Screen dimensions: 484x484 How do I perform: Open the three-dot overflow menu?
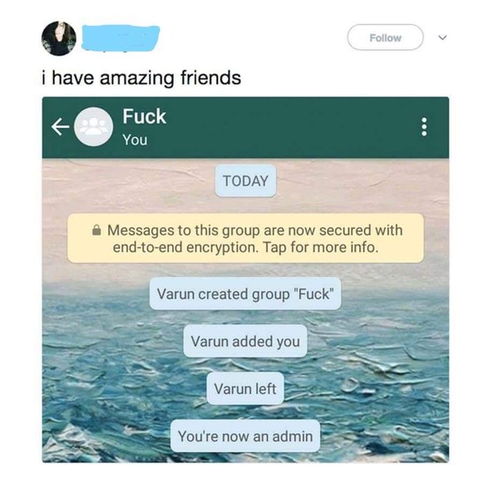tap(424, 126)
